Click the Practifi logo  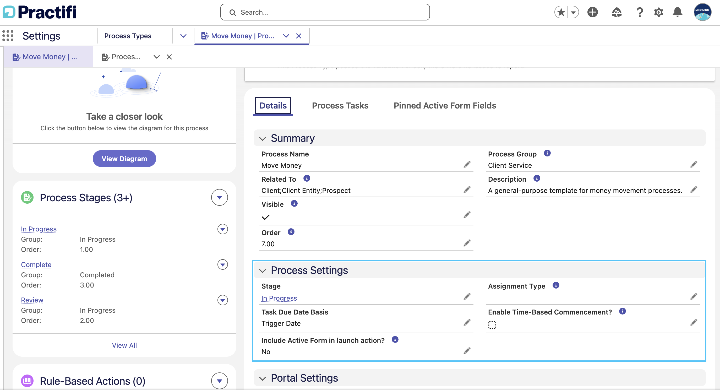click(x=39, y=12)
